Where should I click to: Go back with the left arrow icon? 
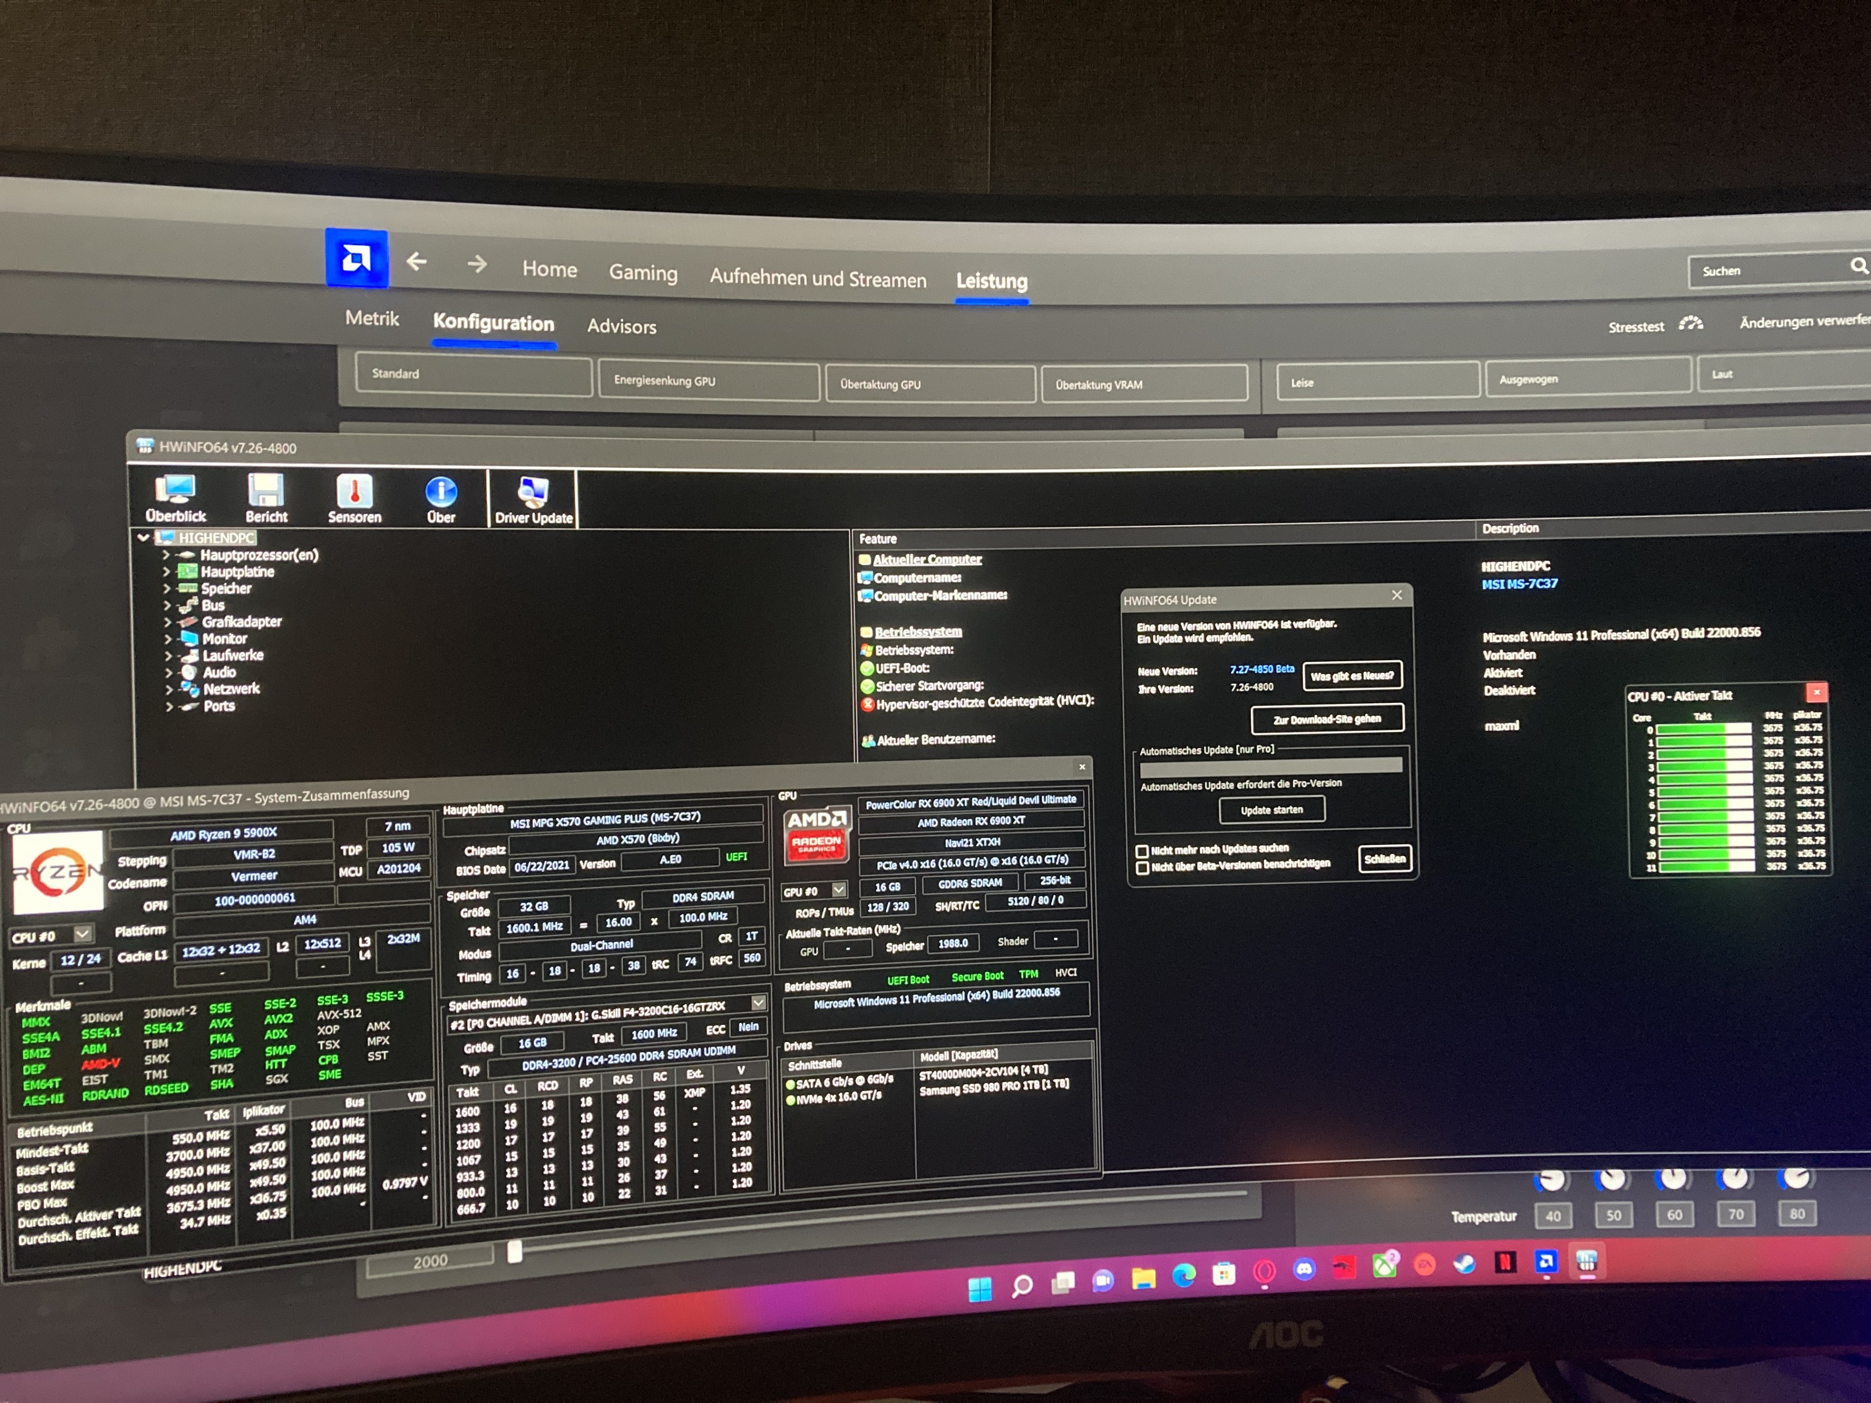[416, 262]
